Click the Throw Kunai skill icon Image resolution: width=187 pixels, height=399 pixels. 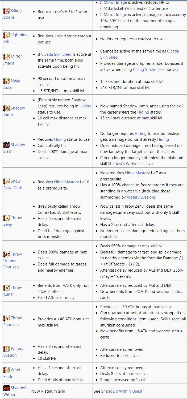[x=6, y=288]
